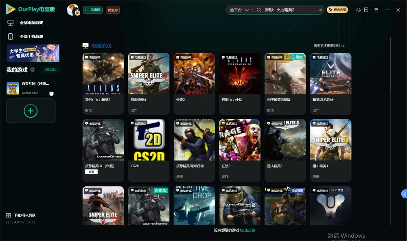Open the 全平台 platform dropdown
The height and width of the screenshot is (241, 407).
click(x=239, y=10)
